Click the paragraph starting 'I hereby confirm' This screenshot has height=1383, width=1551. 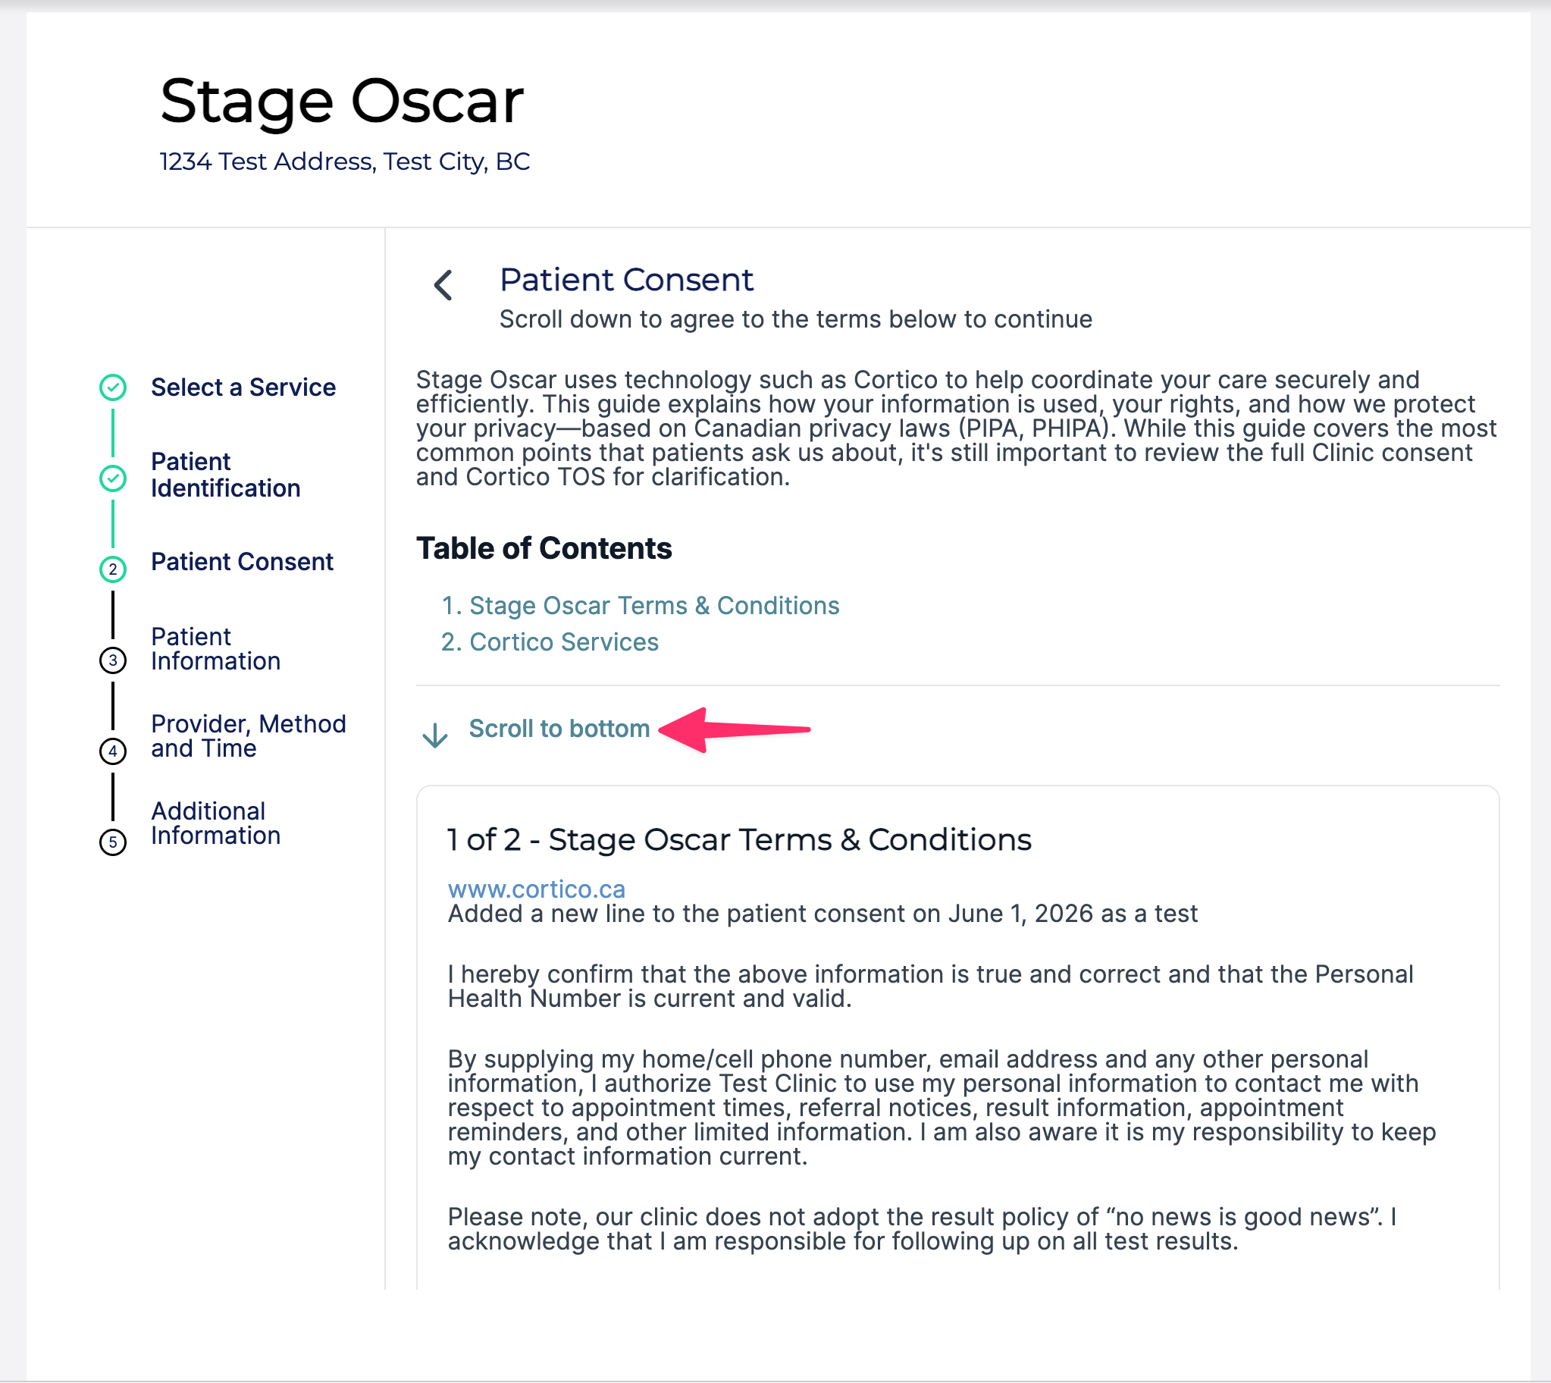930,986
